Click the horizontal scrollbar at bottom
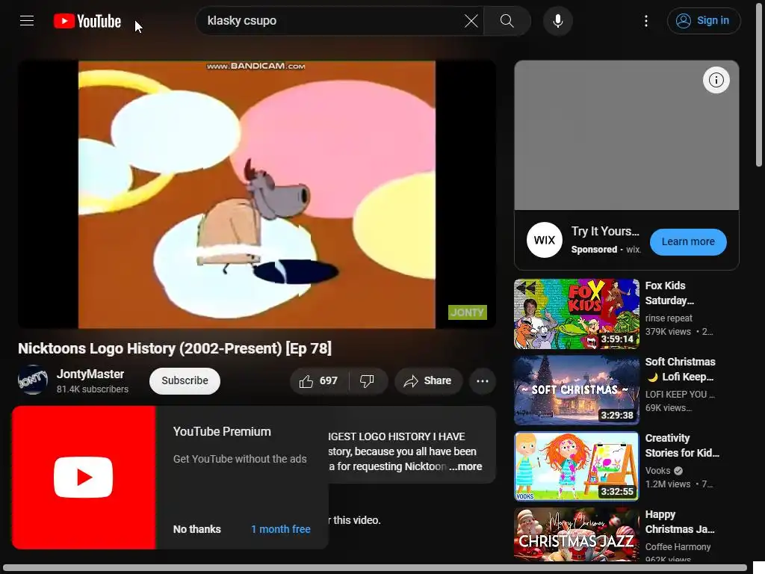This screenshot has height=574, width=765. pyautogui.click(x=375, y=569)
